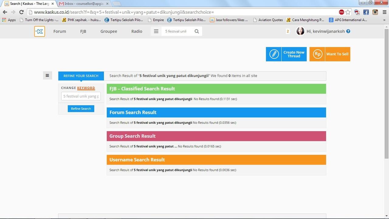The width and height of the screenshot is (389, 219).
Task: Select the Refine Your Search tab
Action: [81, 76]
